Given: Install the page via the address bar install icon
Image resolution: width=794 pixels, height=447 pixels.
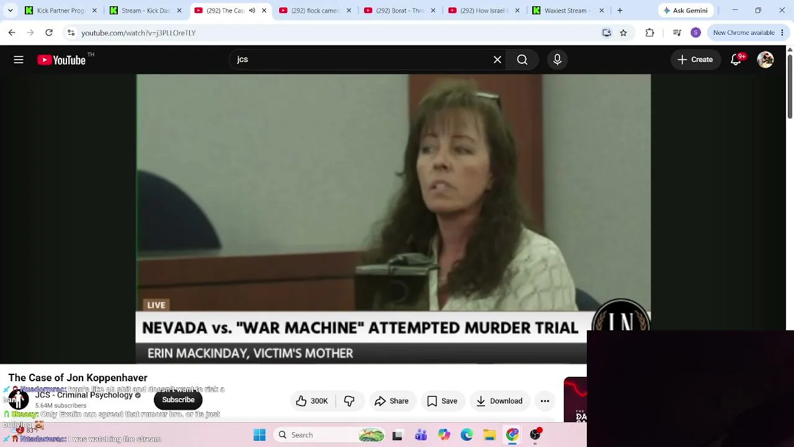Looking at the screenshot, I should [x=607, y=33].
